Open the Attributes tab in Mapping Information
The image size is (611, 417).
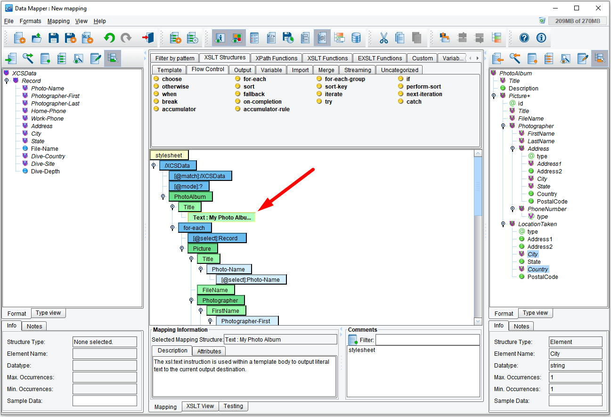209,351
